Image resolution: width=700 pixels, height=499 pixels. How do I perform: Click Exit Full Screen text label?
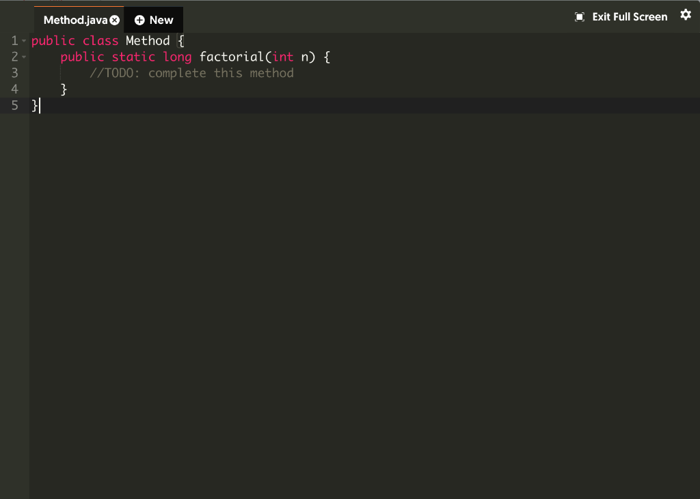tap(629, 16)
